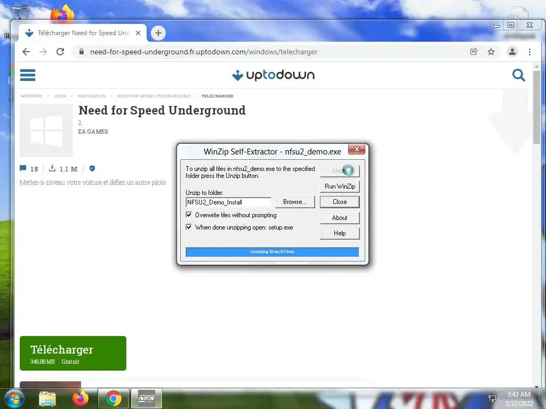546x409 pixels.
Task: Open the SIMULATION breadcrumb link
Action: tap(91, 96)
